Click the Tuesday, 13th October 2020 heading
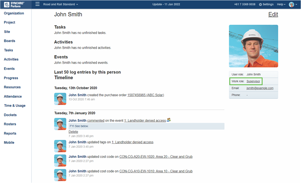 click(76, 88)
